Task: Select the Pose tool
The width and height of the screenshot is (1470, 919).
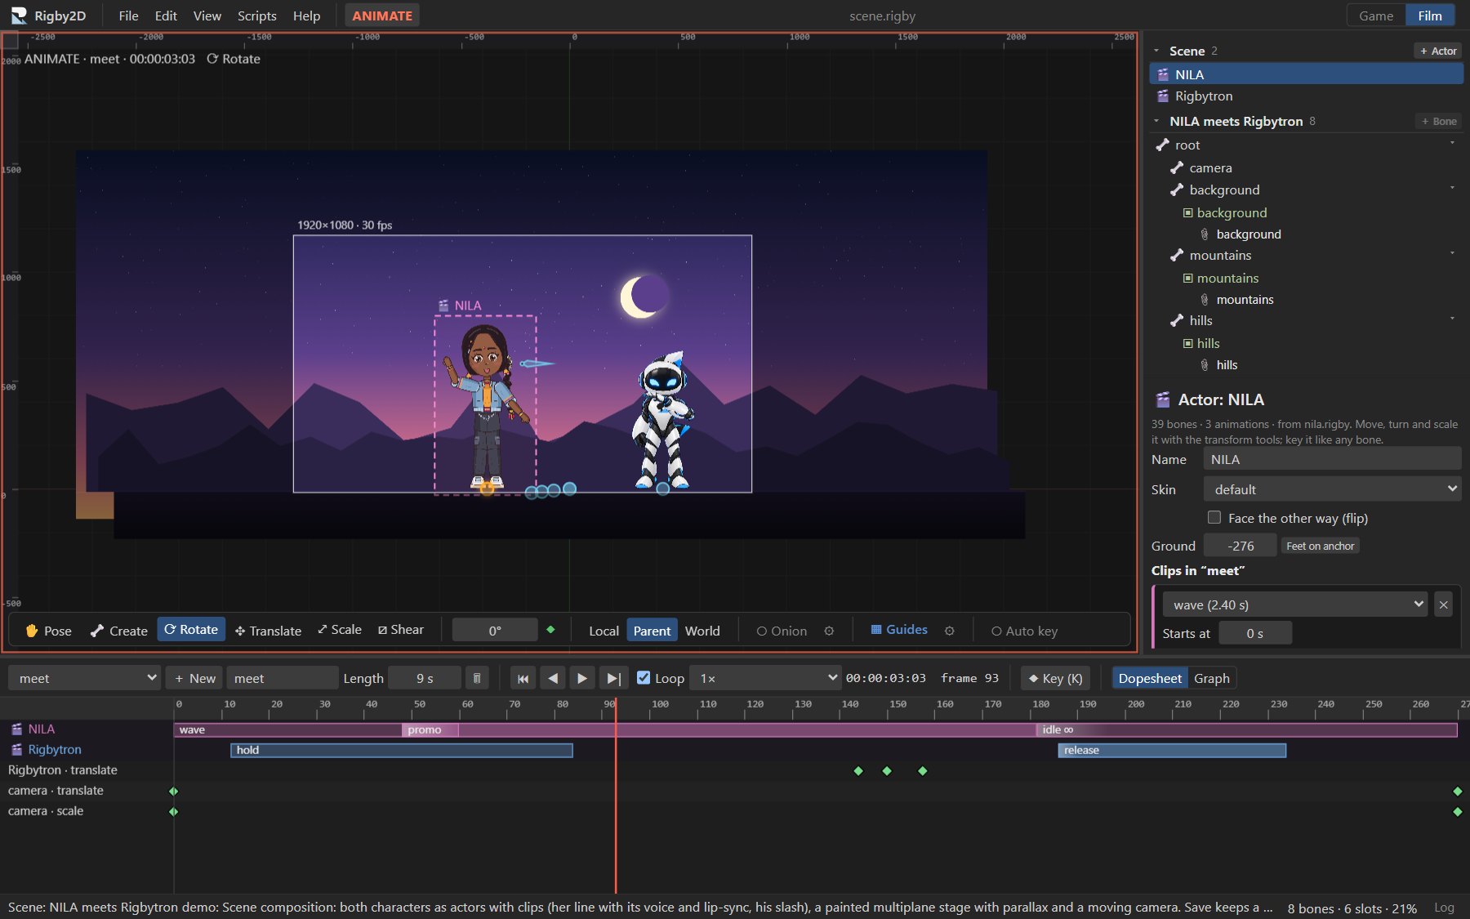Action: point(49,631)
